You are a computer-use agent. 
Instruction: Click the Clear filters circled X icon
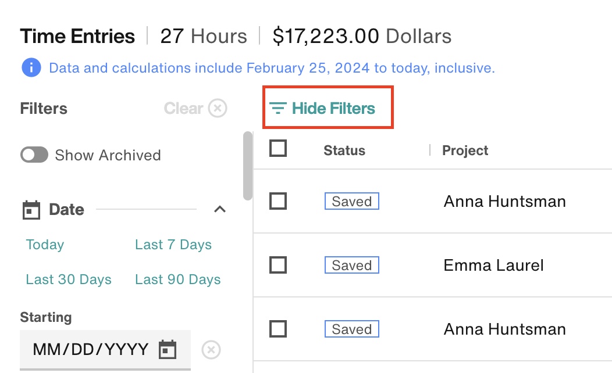click(216, 108)
